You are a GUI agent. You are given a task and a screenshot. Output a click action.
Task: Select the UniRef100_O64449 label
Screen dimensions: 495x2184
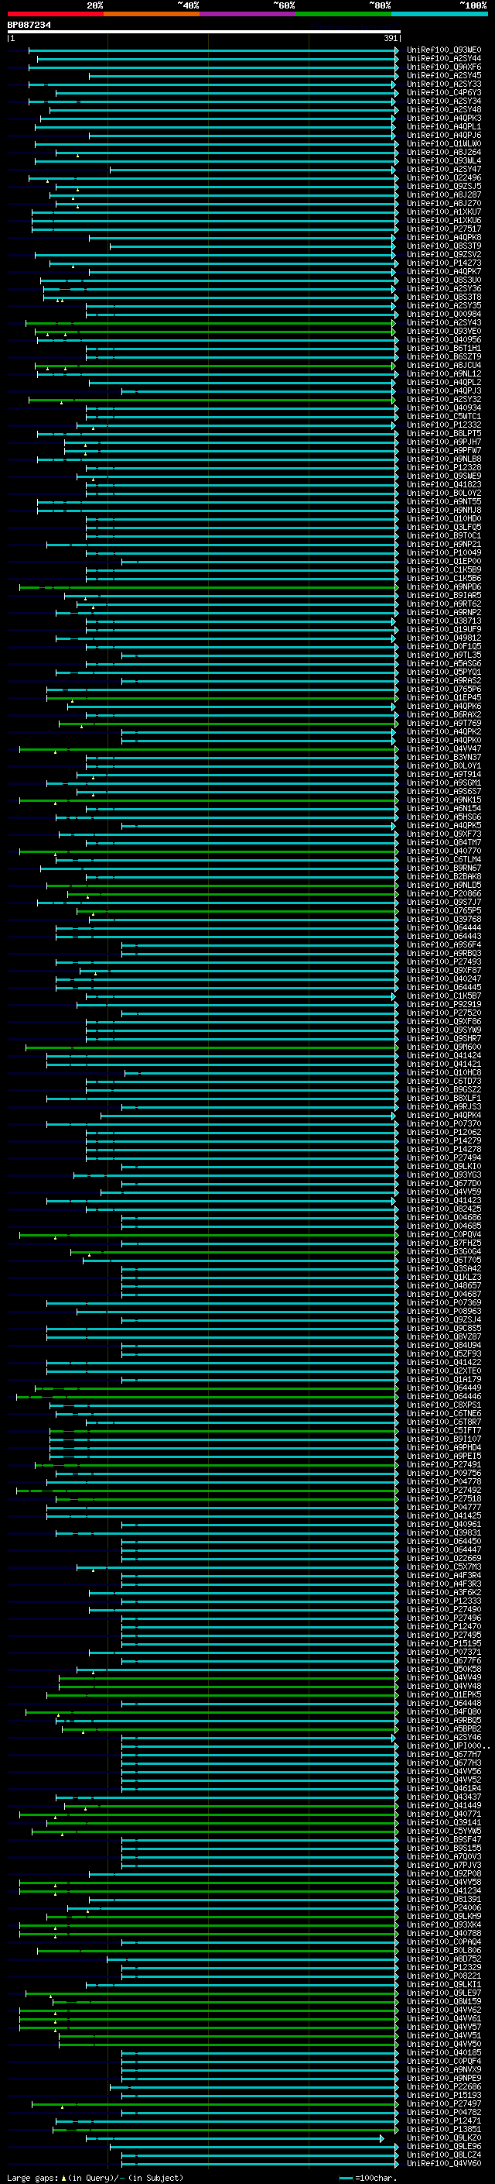pos(443,1388)
